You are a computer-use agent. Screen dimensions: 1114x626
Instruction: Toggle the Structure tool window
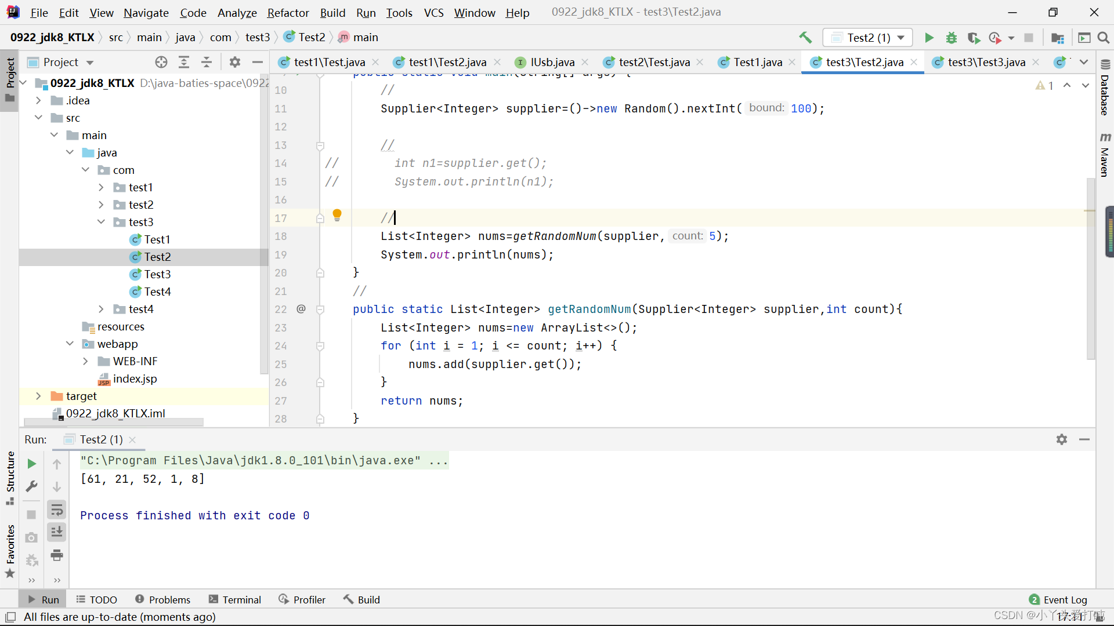coord(10,478)
